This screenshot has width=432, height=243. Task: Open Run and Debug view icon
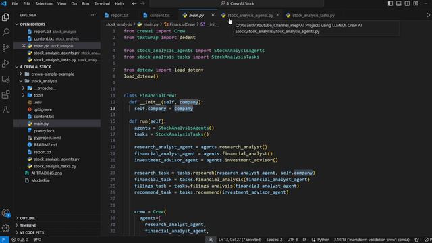[5, 63]
